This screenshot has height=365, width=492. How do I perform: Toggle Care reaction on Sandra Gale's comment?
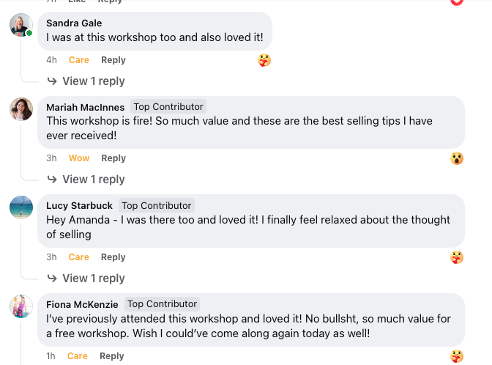(x=79, y=60)
